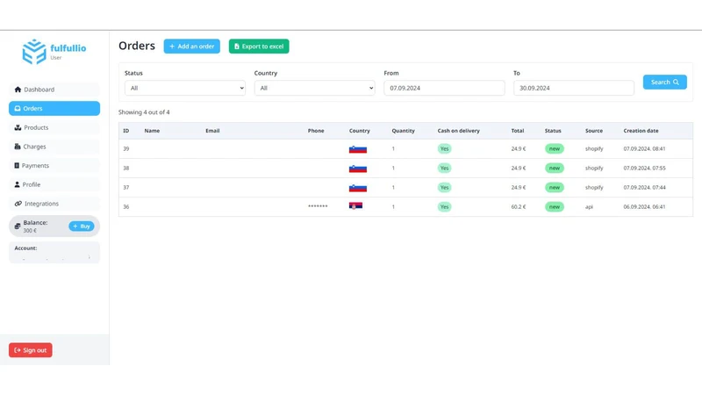Click the Status column header
The height and width of the screenshot is (395, 702).
553,131
